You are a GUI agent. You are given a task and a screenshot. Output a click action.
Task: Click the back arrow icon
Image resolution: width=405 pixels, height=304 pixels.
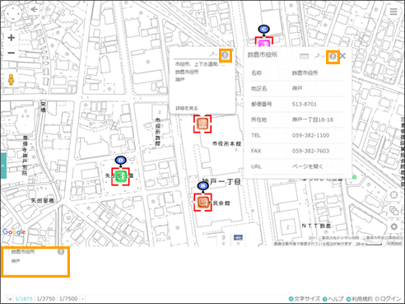pyautogui.click(x=35, y=10)
